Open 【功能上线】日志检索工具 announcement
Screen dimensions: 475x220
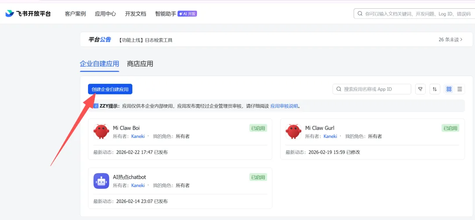(145, 40)
